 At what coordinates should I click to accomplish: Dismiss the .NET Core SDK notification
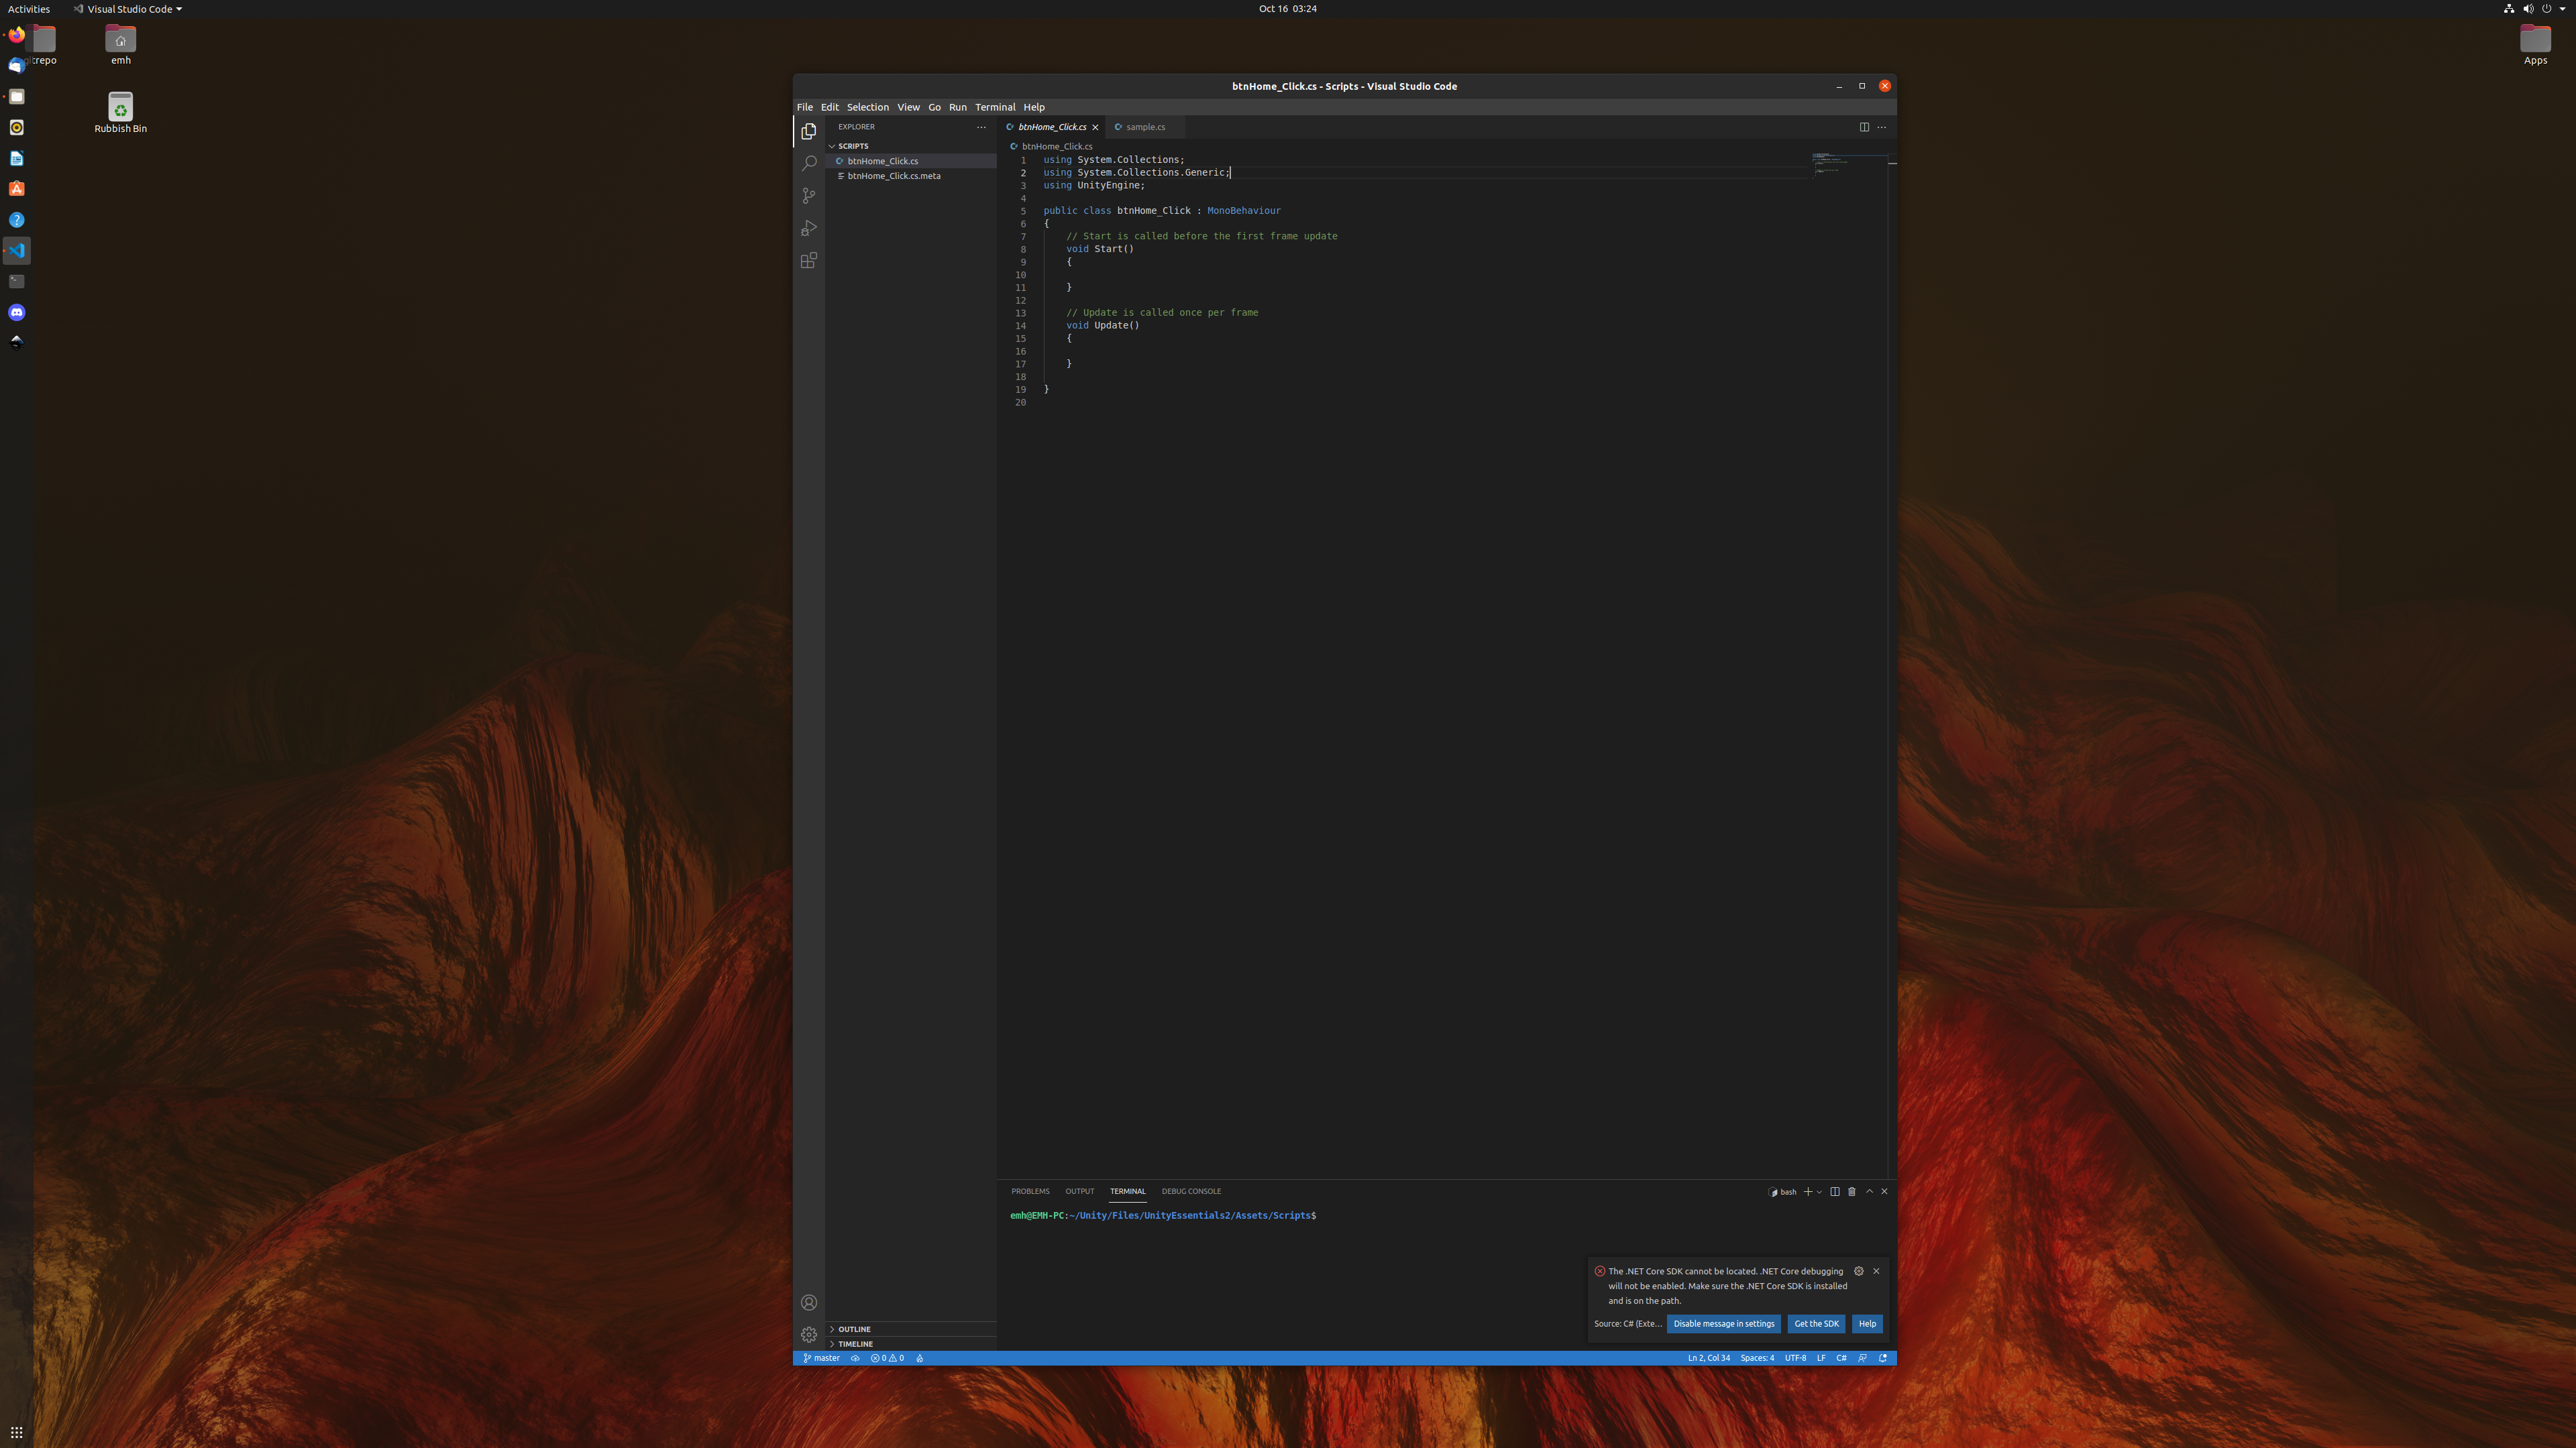click(x=1876, y=1271)
